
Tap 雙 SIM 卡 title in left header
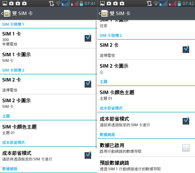(x=22, y=13)
